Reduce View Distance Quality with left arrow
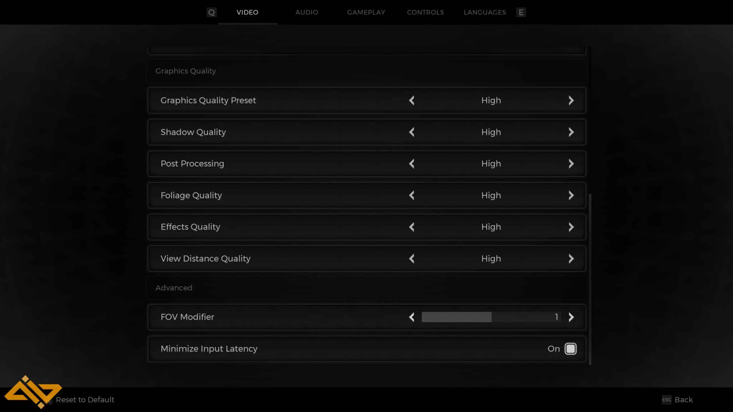This screenshot has height=412, width=733. [412, 259]
